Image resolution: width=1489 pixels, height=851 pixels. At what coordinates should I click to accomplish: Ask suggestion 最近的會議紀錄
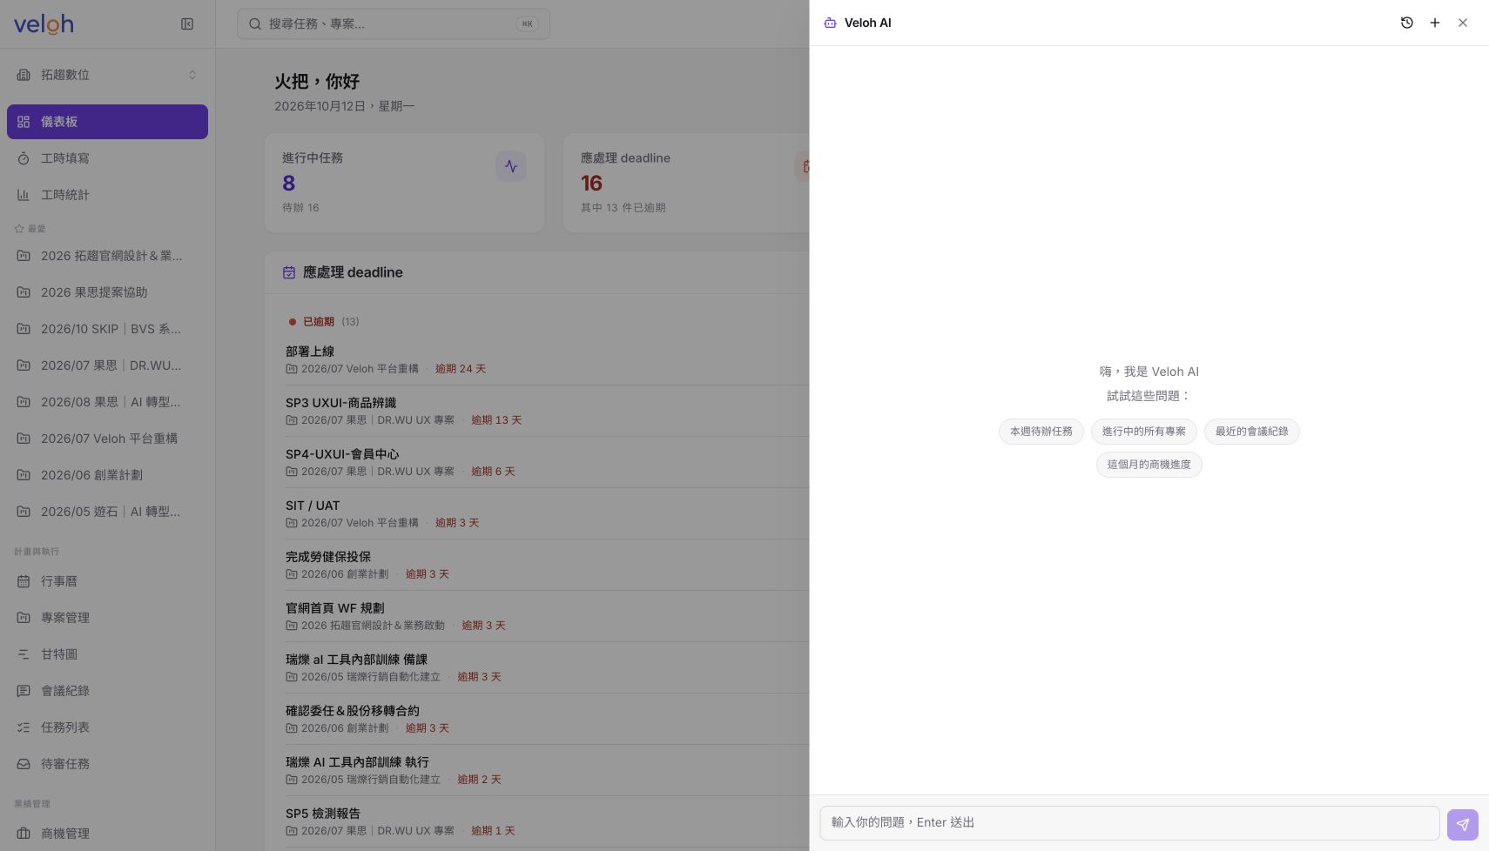click(1251, 432)
